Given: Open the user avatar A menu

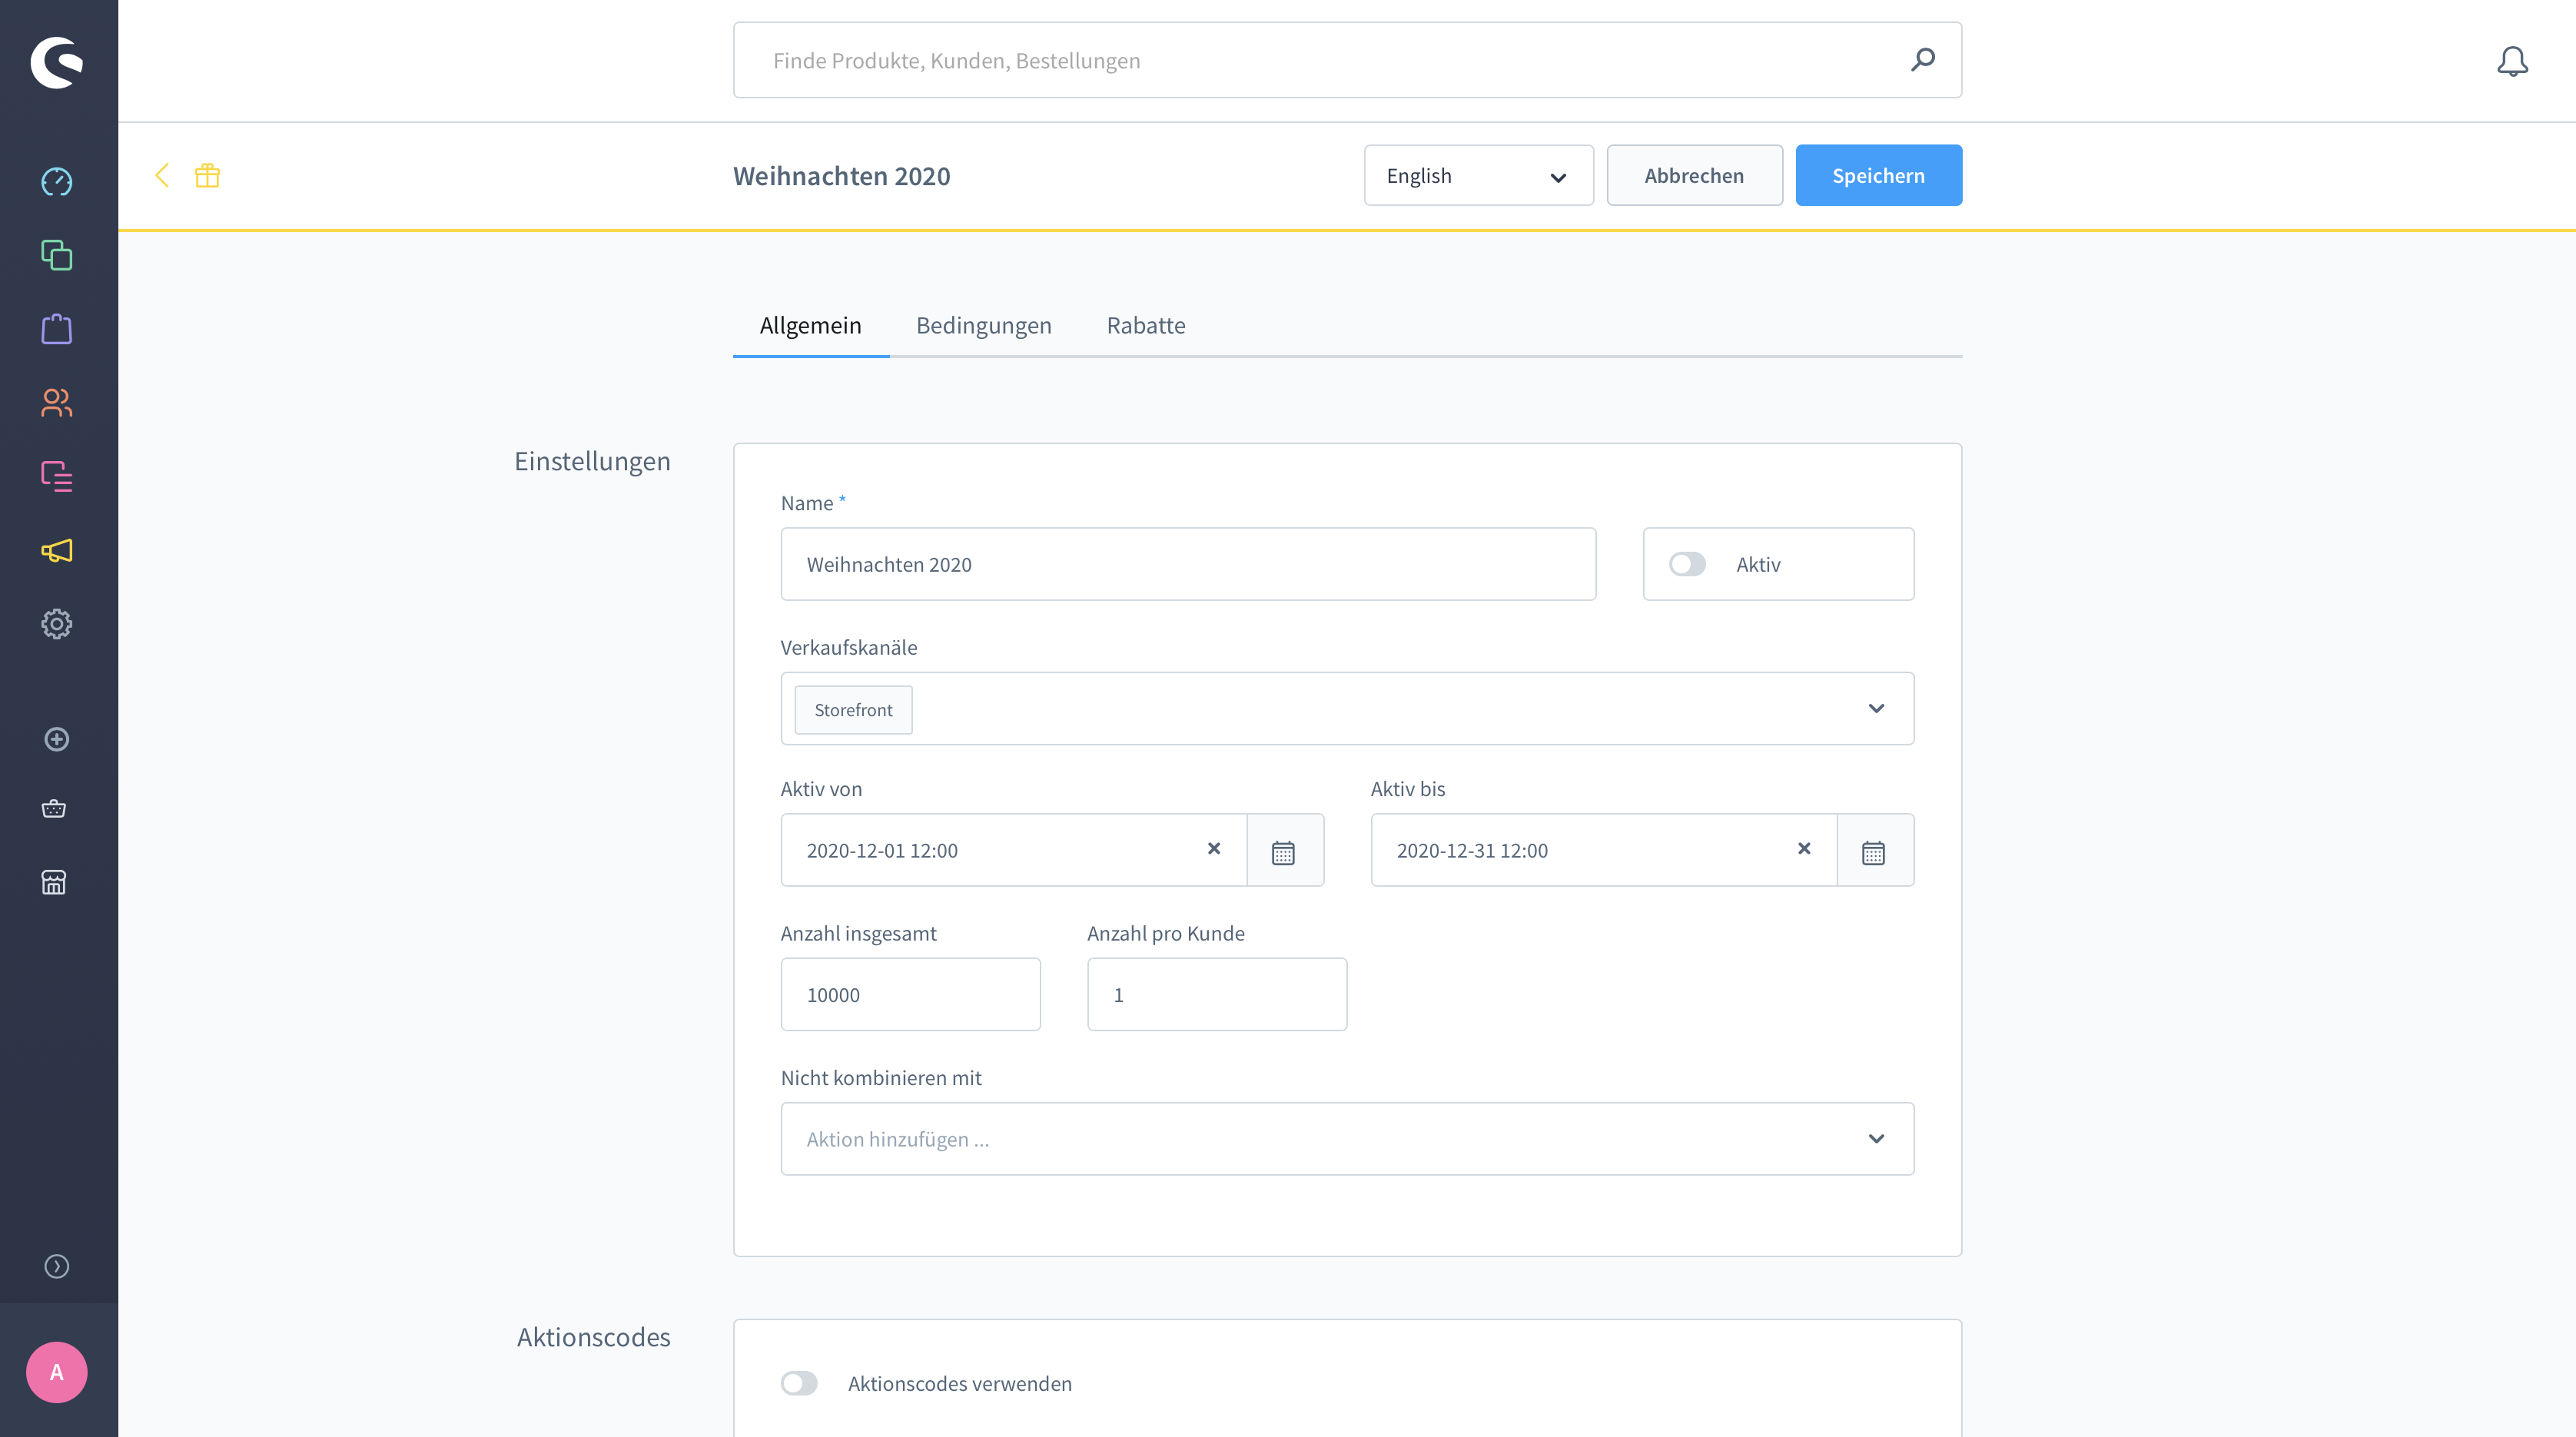Looking at the screenshot, I should [x=57, y=1372].
